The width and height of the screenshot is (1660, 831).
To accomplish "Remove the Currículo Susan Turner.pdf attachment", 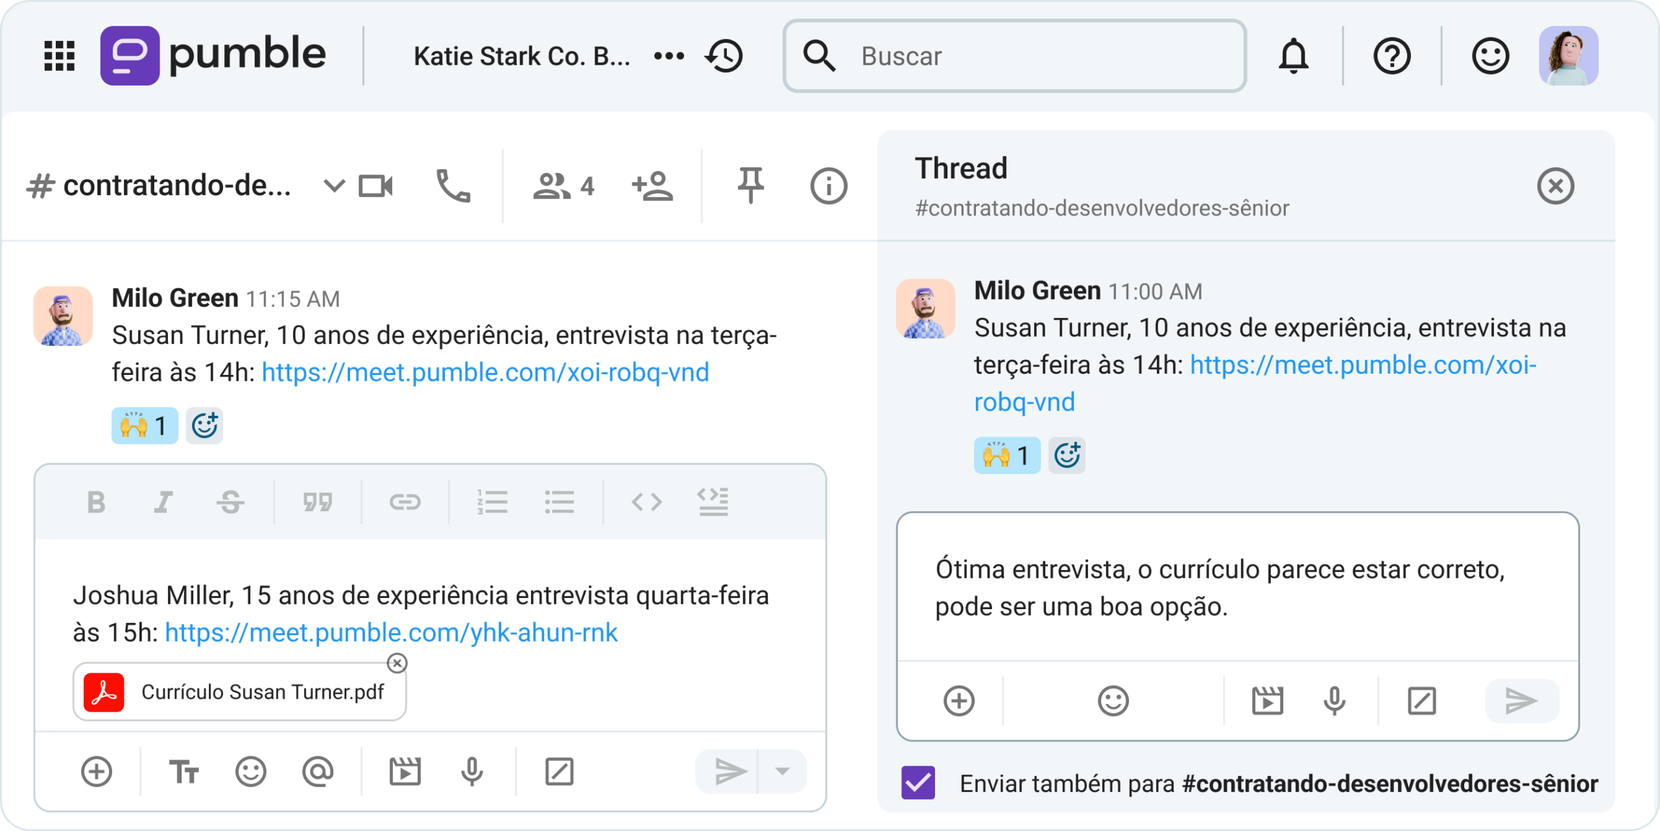I will click(x=397, y=664).
